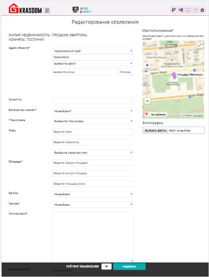Viewport: 209px width, 277px height.
Task: Open the Красноярский Край region dropdown
Action: tap(93, 51)
